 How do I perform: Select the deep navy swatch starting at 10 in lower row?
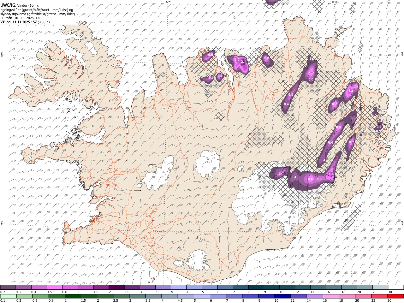(282, 296)
